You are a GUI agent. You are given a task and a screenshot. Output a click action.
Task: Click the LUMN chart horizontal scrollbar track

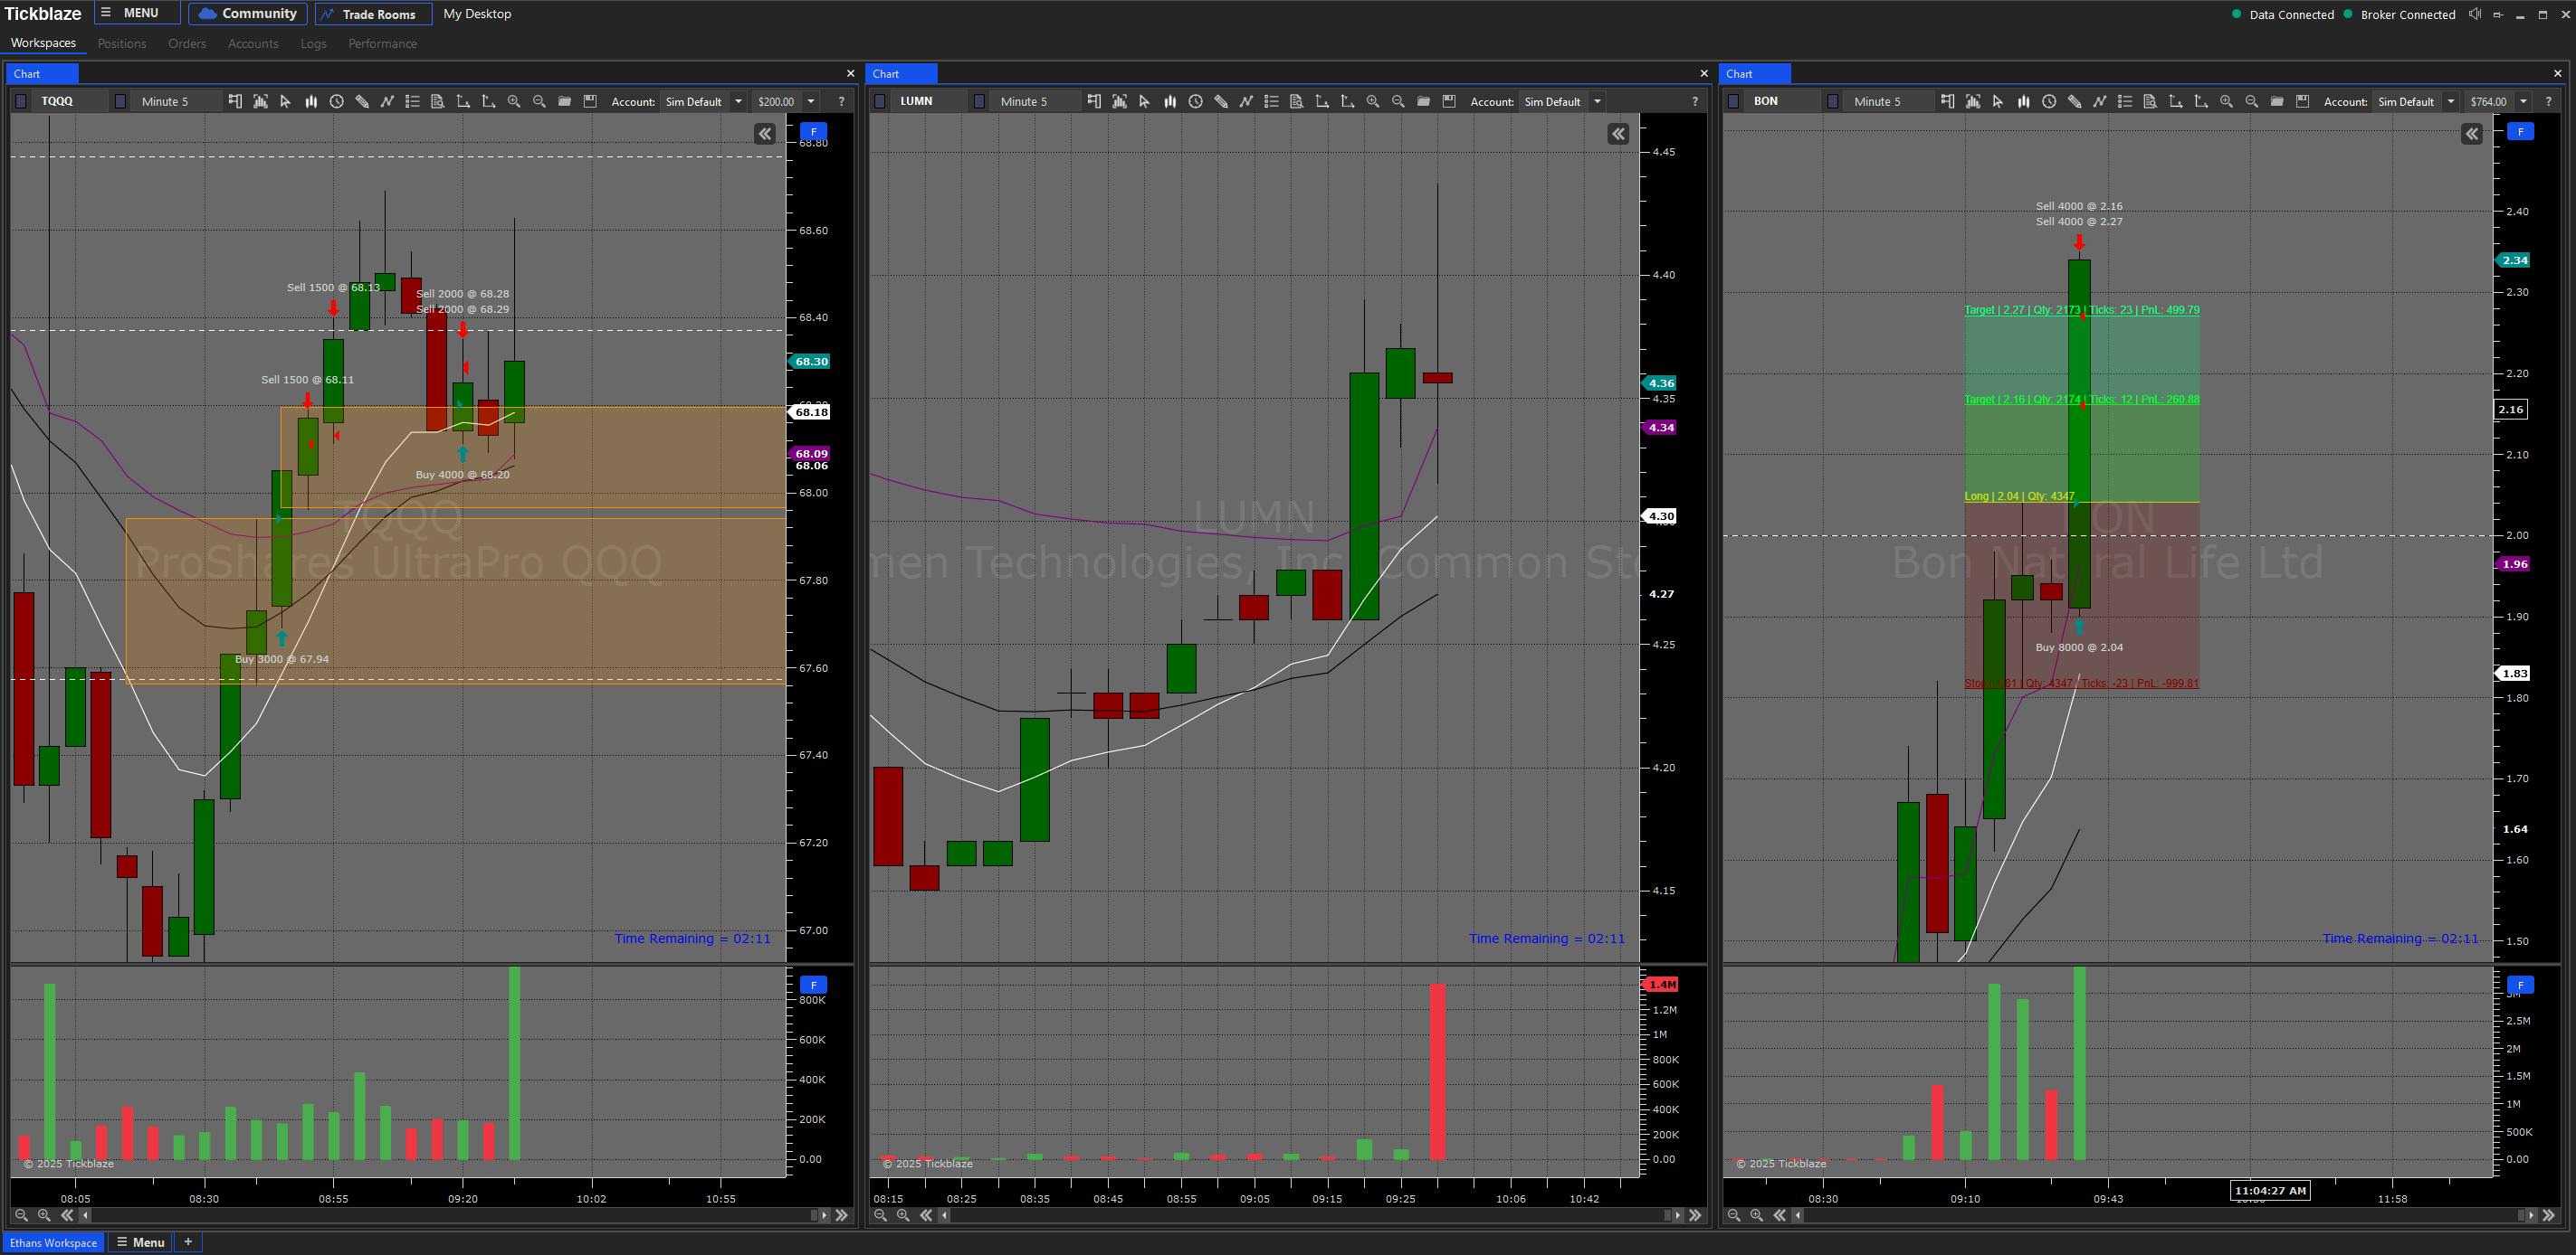pos(1308,1215)
